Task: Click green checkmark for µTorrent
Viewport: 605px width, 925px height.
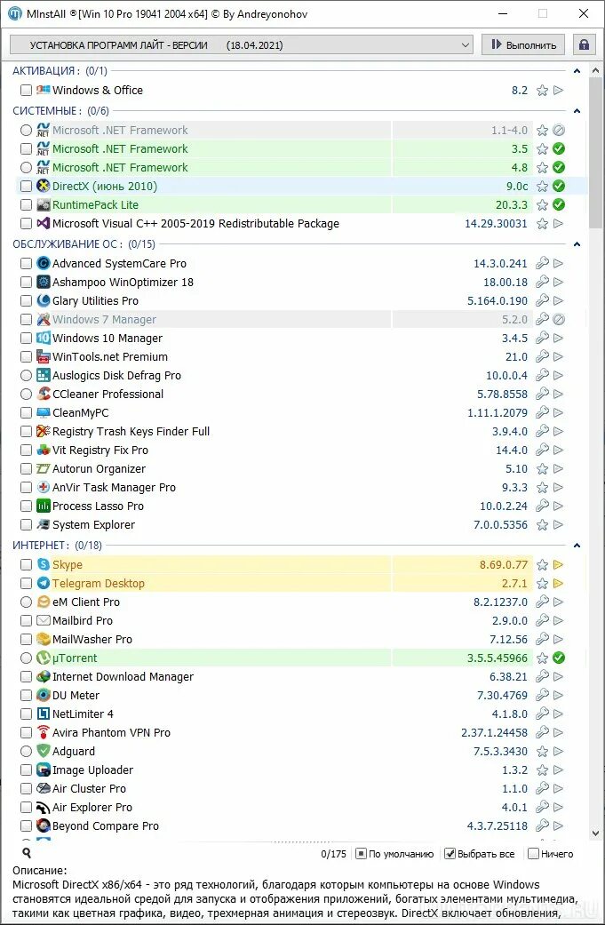Action: pos(559,658)
